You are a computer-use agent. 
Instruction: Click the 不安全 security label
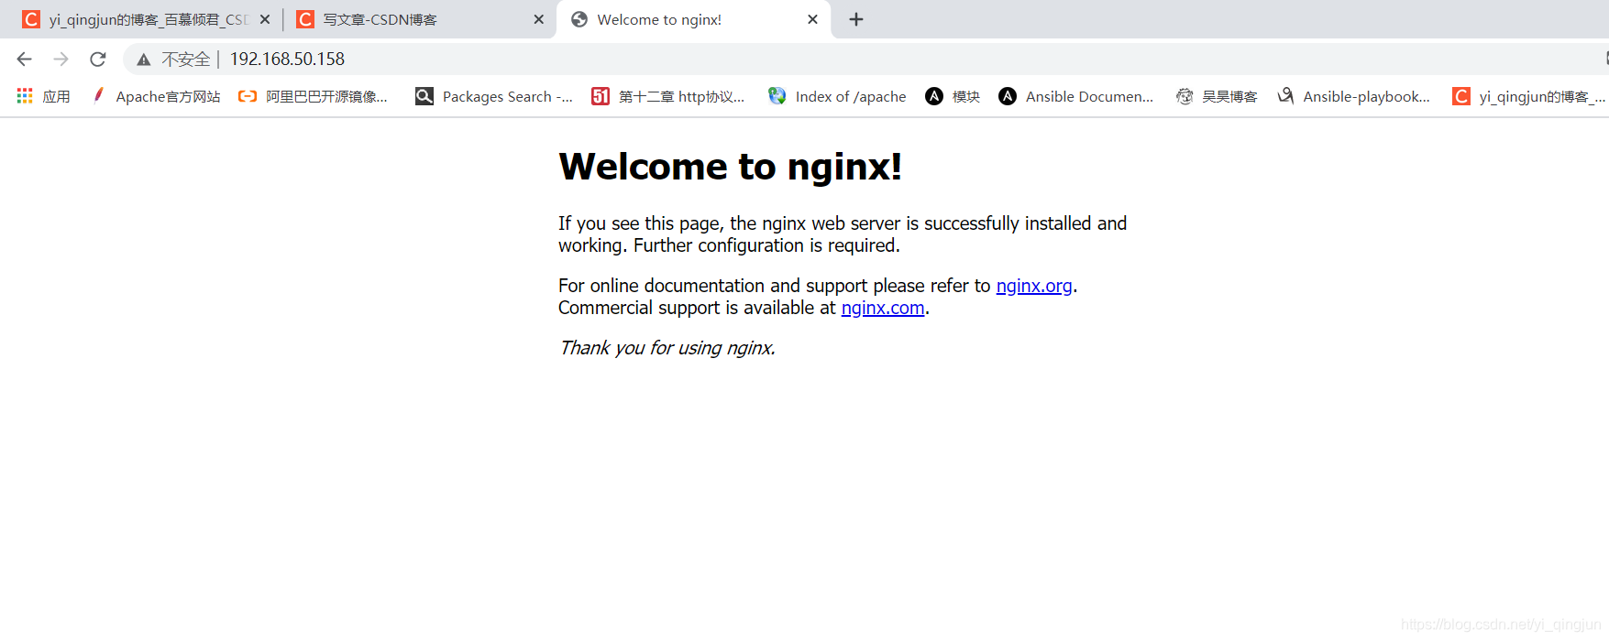186,60
